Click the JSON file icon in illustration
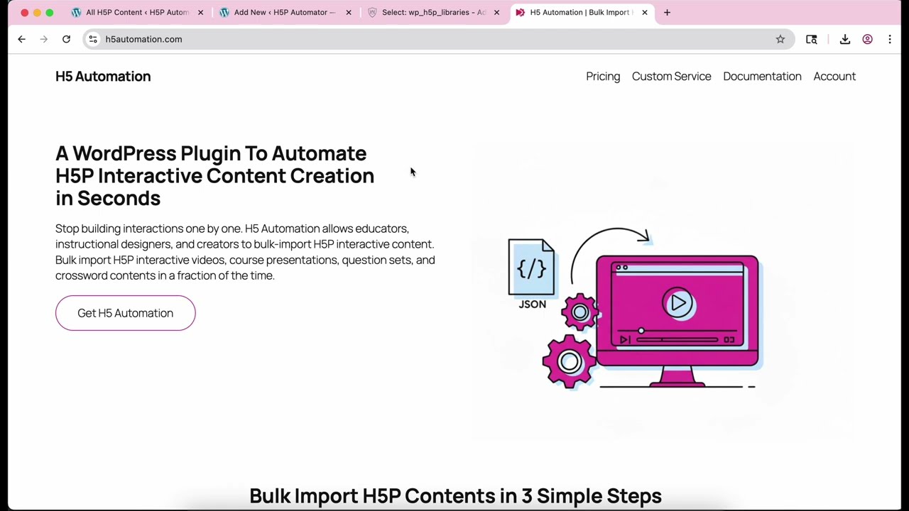 pos(531,267)
